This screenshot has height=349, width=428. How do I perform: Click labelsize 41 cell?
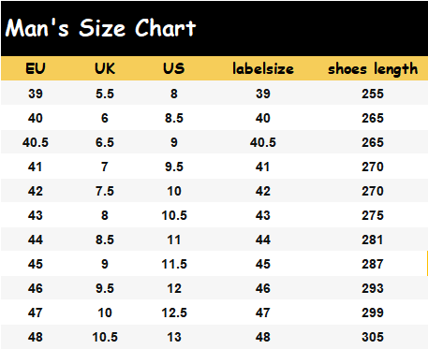[263, 167]
